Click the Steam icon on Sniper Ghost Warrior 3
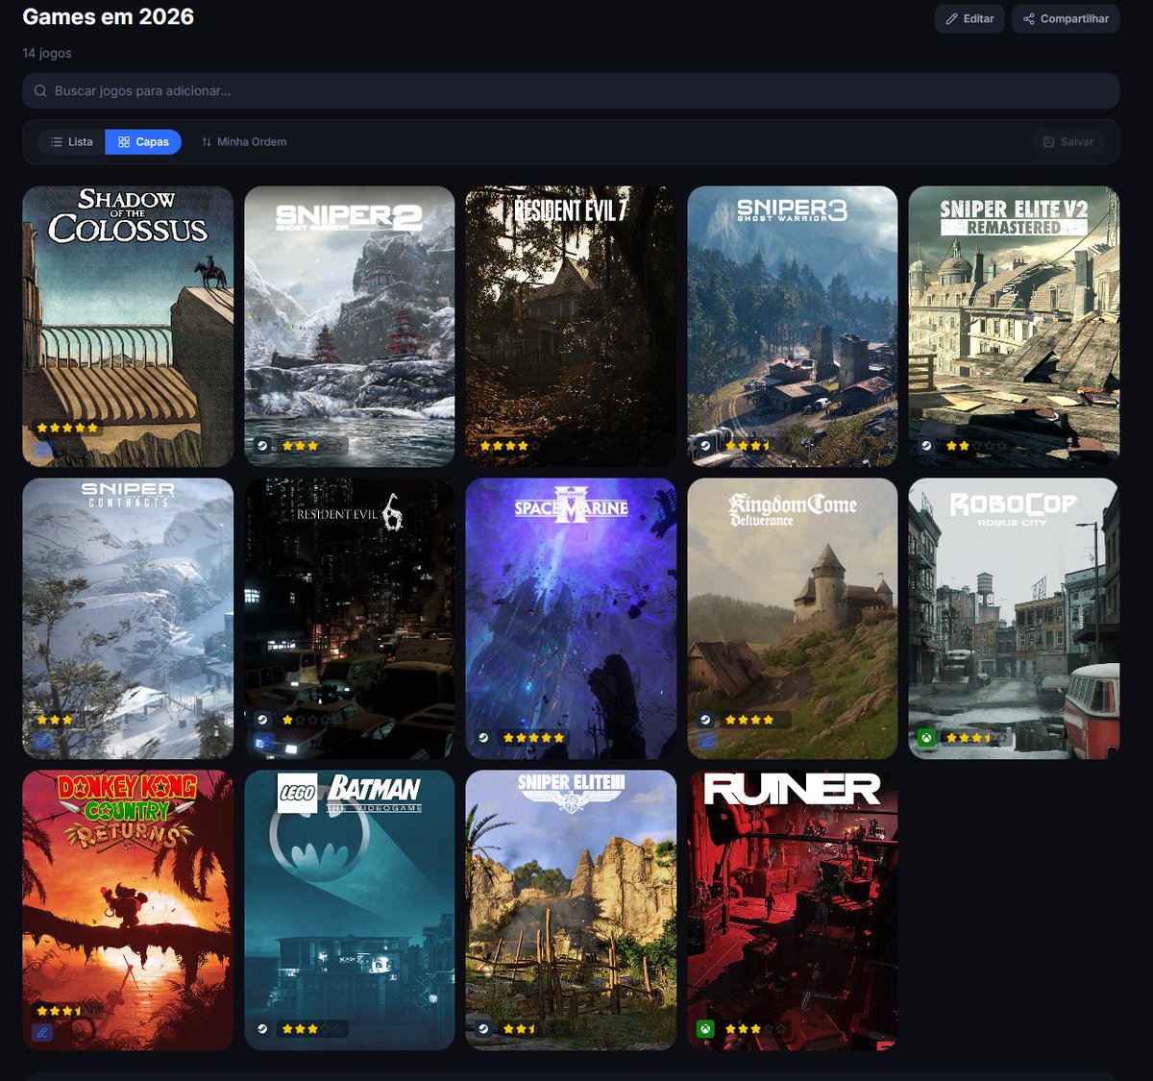Viewport: 1153px width, 1081px height. [705, 446]
